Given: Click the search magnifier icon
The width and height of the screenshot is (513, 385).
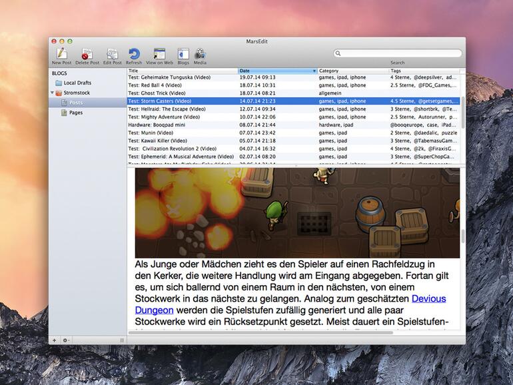Looking at the screenshot, I should [338, 53].
